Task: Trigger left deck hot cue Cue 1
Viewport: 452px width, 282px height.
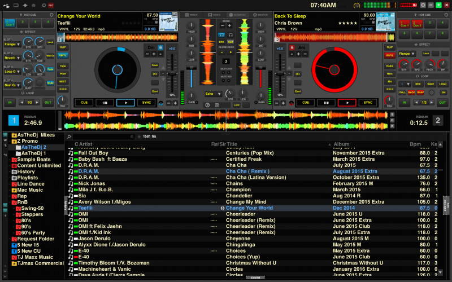Action: (10, 23)
